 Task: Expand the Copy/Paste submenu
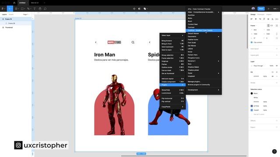pos(172,106)
